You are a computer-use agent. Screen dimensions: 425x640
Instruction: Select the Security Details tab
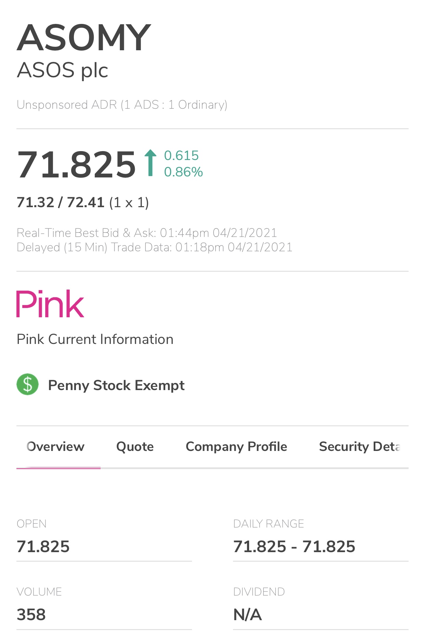359,446
